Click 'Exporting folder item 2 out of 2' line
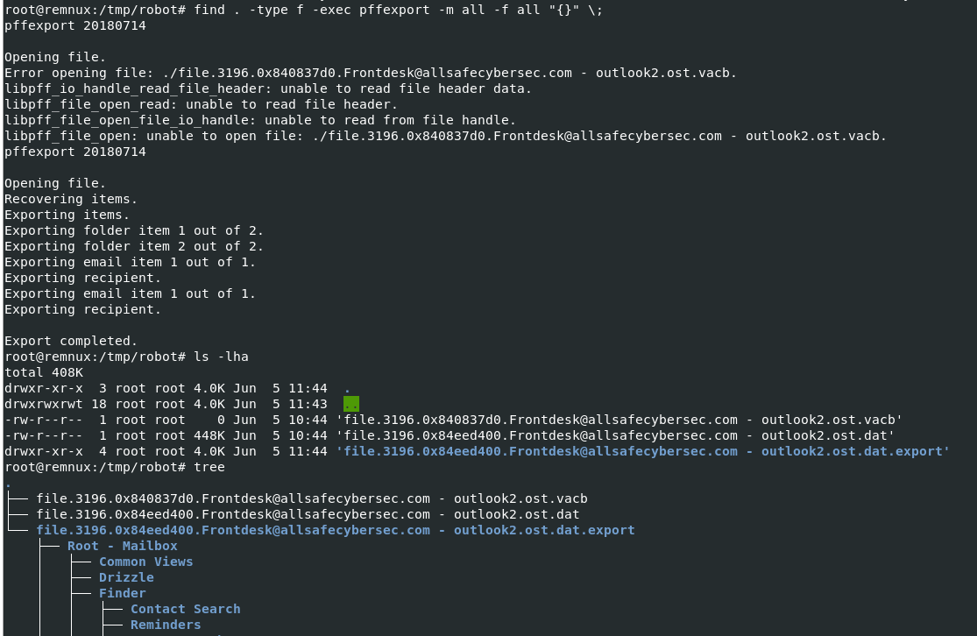The height and width of the screenshot is (636, 977). [134, 246]
